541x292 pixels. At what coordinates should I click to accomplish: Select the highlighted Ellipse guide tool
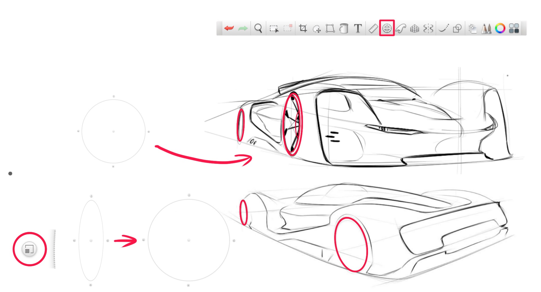[387, 28]
